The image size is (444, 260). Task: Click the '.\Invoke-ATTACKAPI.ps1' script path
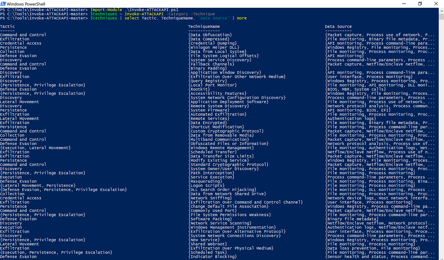[x=152, y=10]
